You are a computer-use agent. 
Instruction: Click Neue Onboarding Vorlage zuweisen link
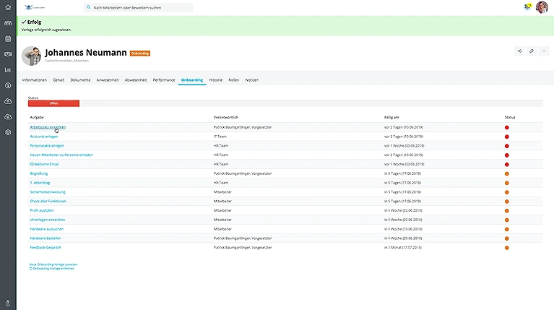point(53,264)
